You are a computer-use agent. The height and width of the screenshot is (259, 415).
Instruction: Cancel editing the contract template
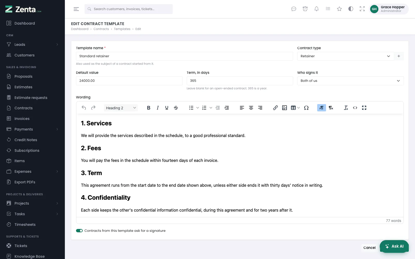tap(369, 248)
